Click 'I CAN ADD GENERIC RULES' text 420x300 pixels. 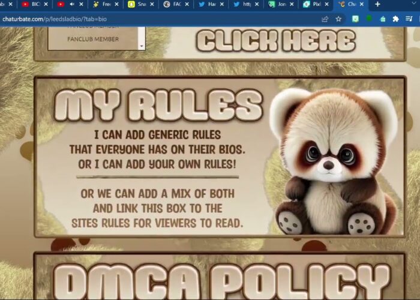point(157,134)
